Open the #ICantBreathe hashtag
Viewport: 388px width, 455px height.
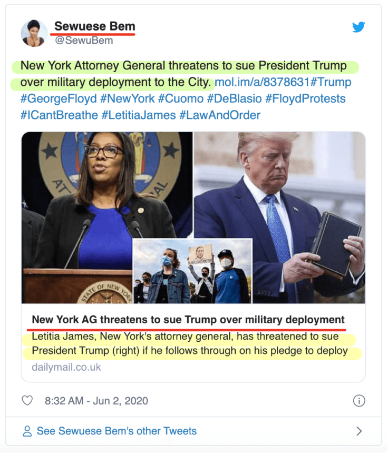pyautogui.click(x=59, y=115)
